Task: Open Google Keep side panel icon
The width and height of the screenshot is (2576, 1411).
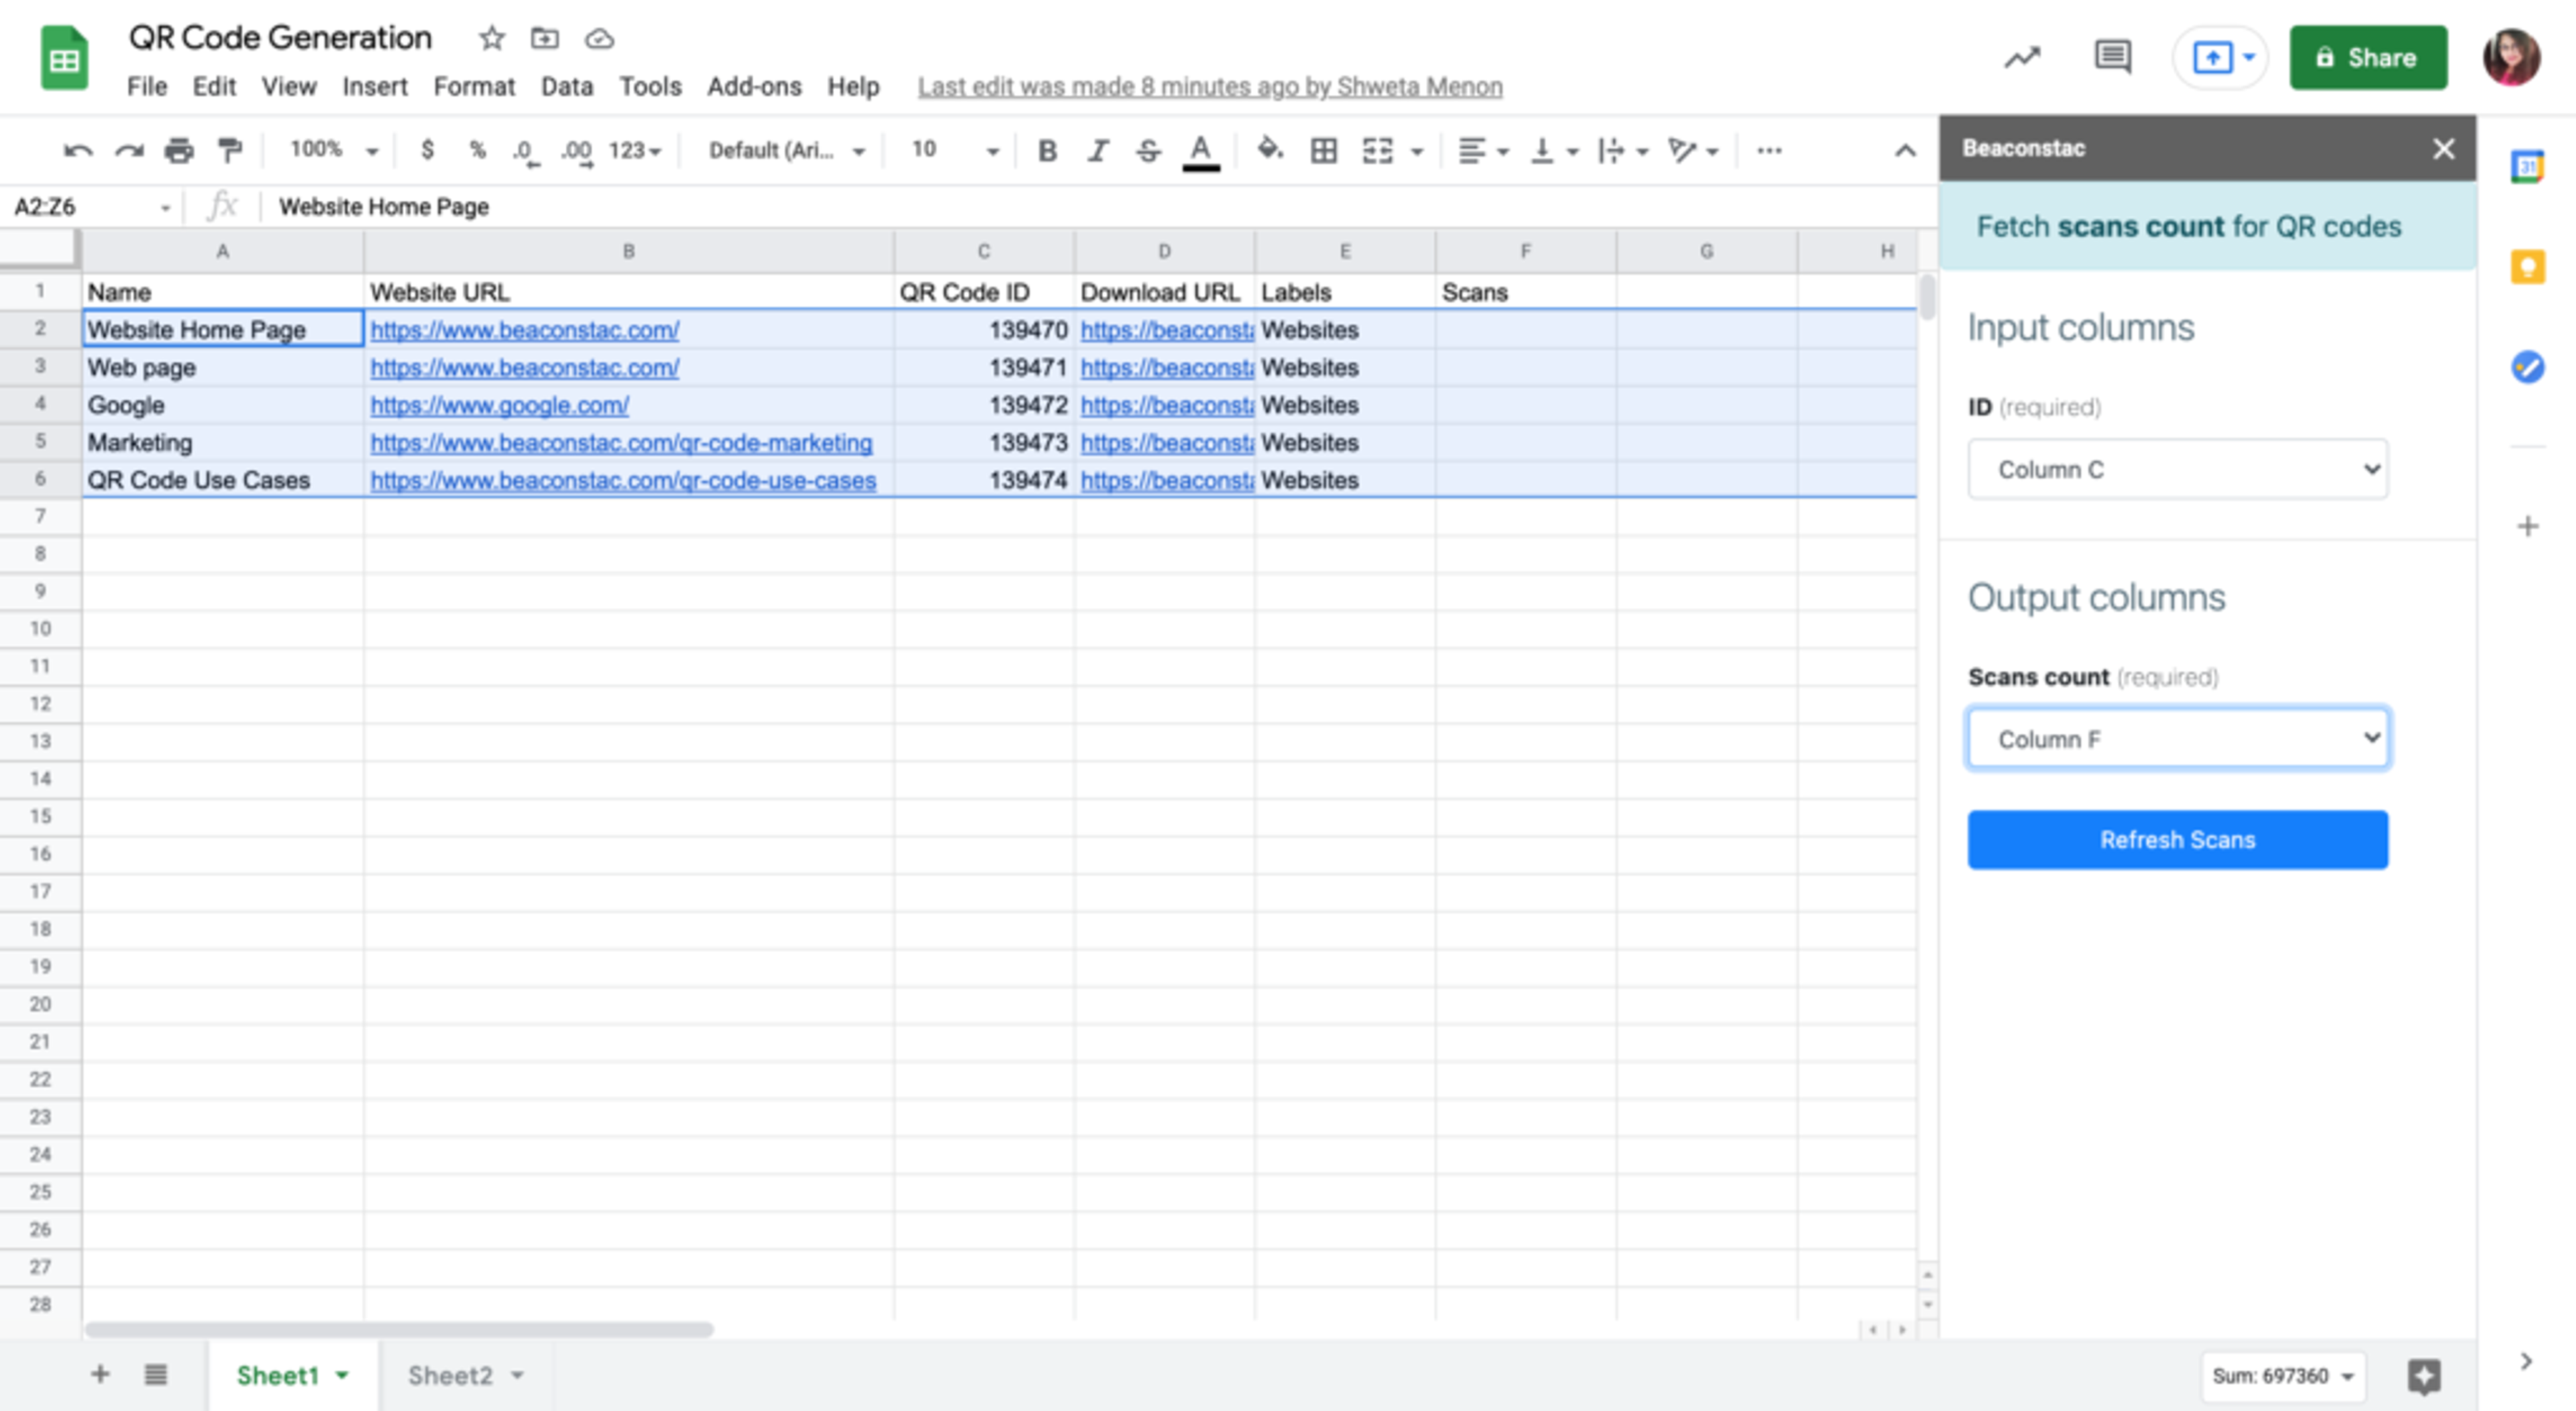Action: coord(2527,267)
